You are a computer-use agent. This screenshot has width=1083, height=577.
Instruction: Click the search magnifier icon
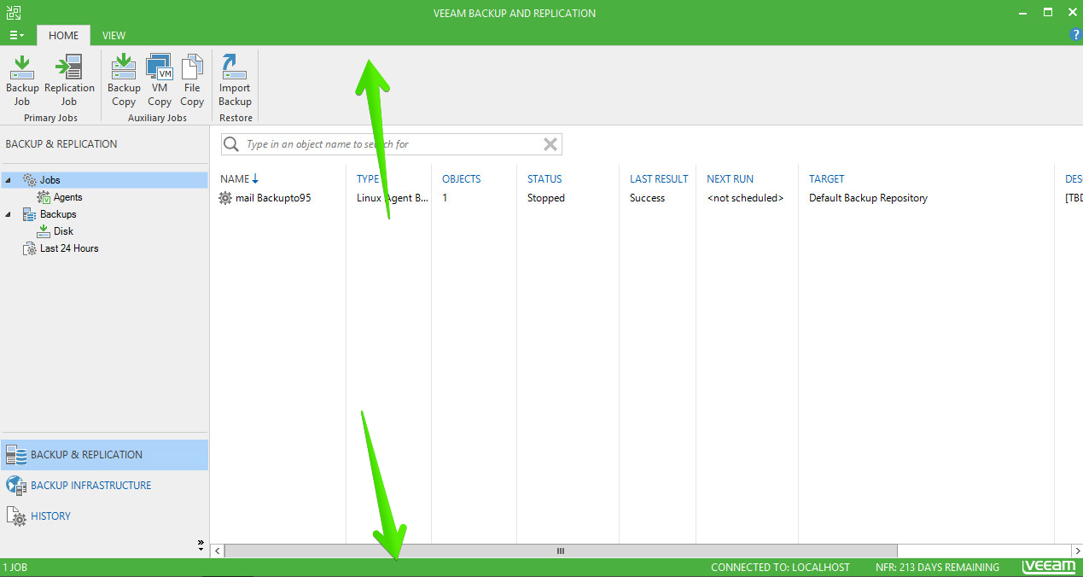[231, 144]
